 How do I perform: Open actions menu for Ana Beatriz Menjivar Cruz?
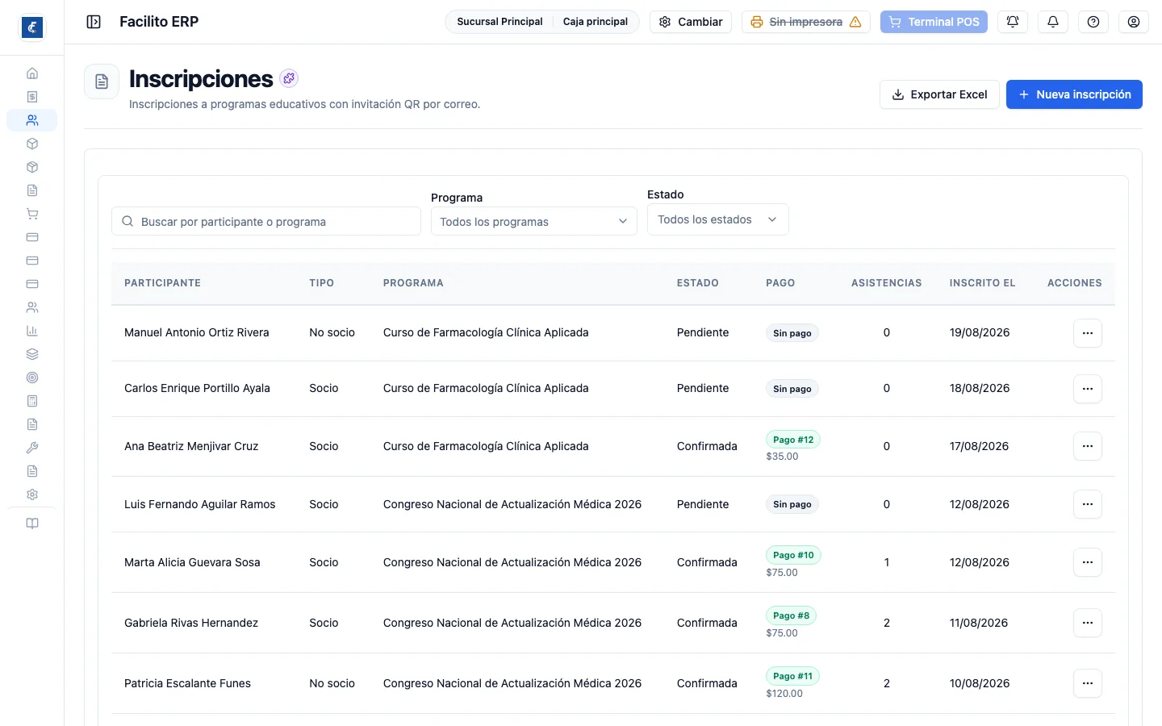pyautogui.click(x=1088, y=446)
